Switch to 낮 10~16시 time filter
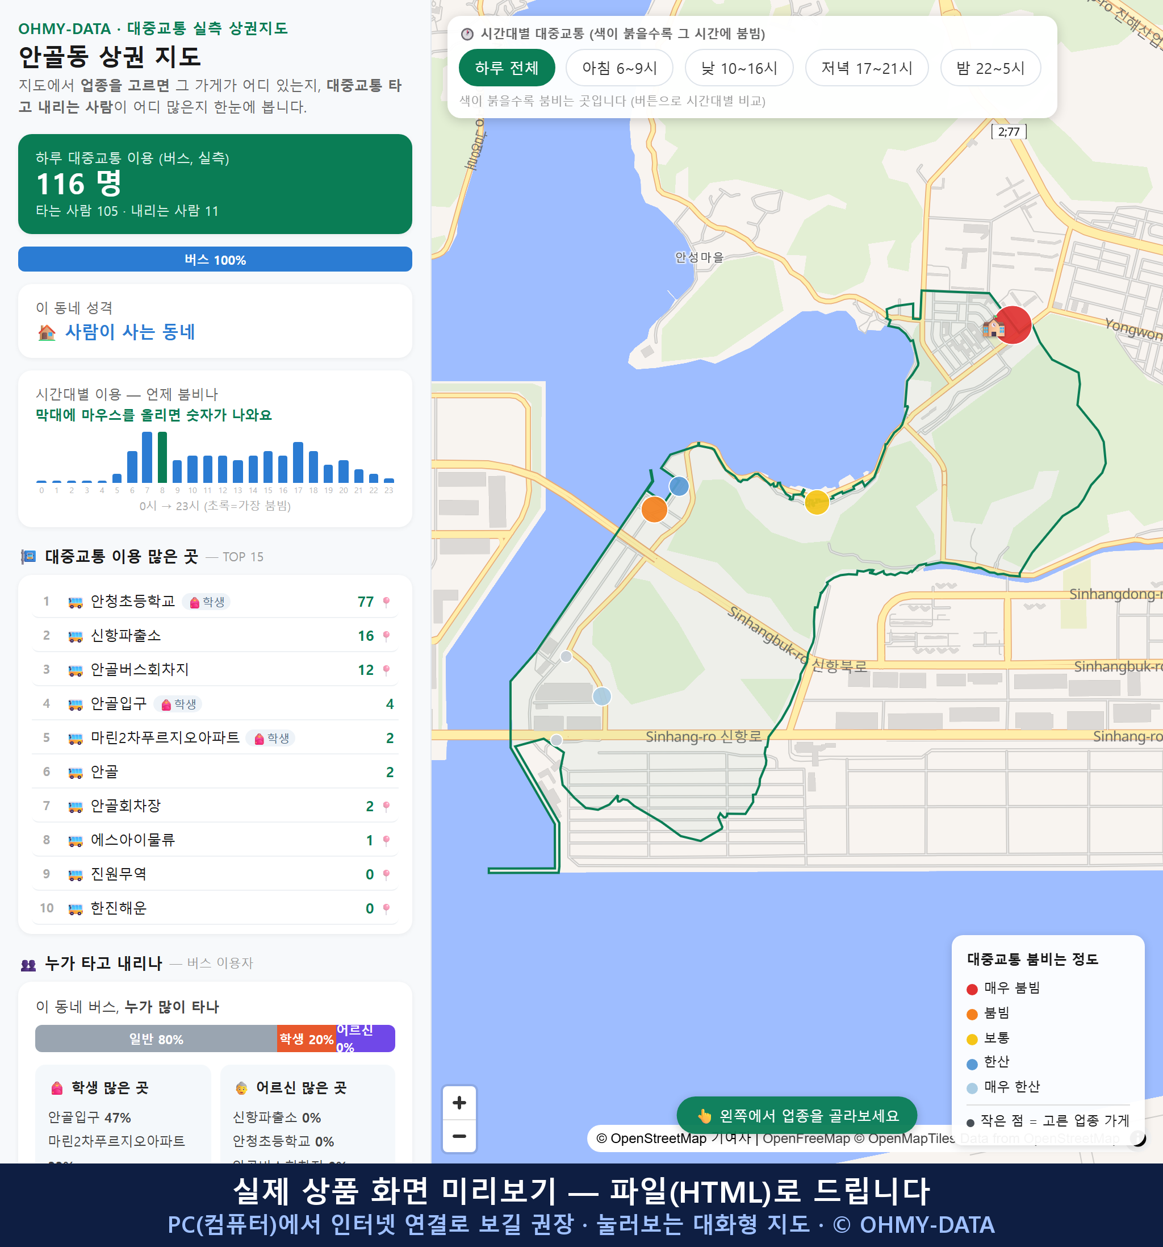Viewport: 1163px width, 1247px height. (x=739, y=68)
